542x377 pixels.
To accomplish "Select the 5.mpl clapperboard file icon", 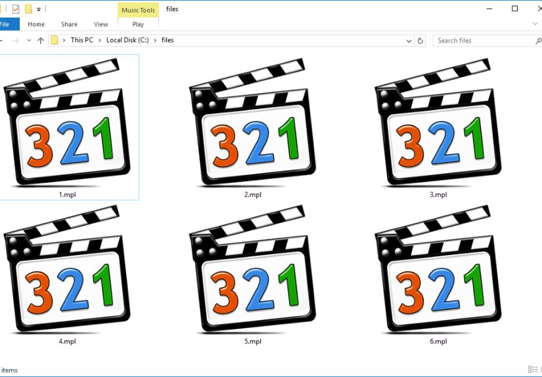I will pos(252,269).
